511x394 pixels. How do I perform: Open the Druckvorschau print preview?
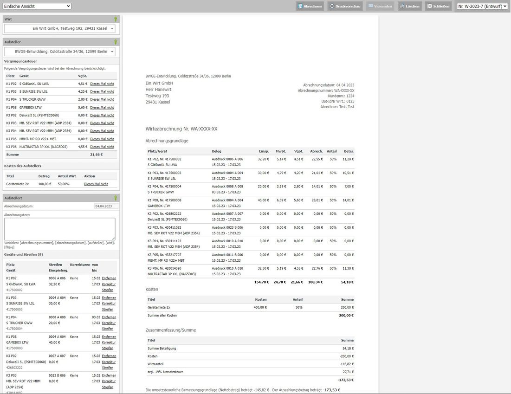(x=345, y=6)
